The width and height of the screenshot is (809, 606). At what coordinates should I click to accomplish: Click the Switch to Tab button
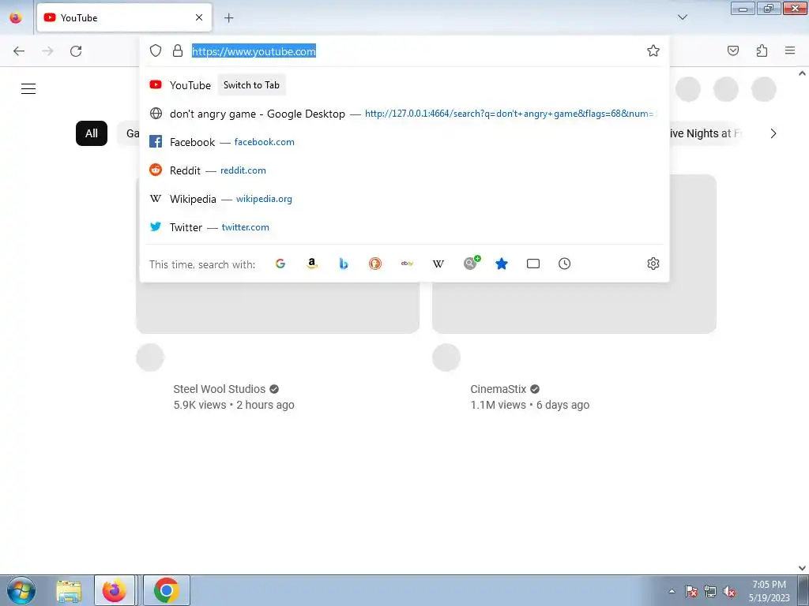point(251,85)
